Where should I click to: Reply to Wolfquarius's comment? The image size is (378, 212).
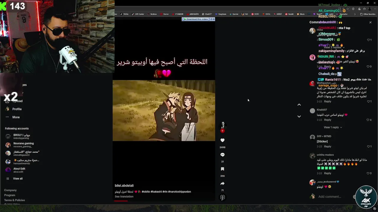coord(328,102)
